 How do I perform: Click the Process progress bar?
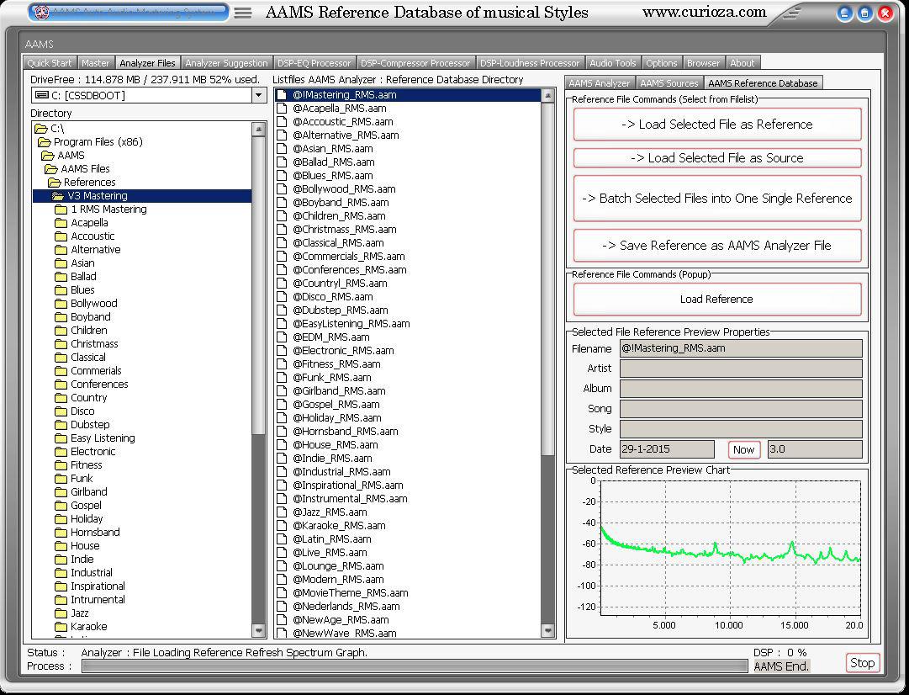415,666
